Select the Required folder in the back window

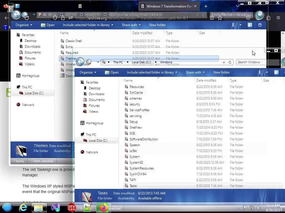coord(72,53)
